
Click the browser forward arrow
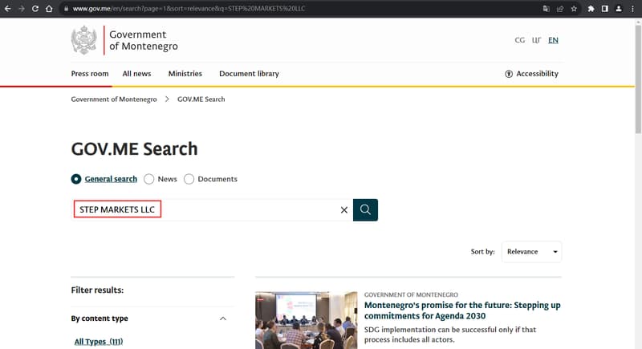coord(22,9)
